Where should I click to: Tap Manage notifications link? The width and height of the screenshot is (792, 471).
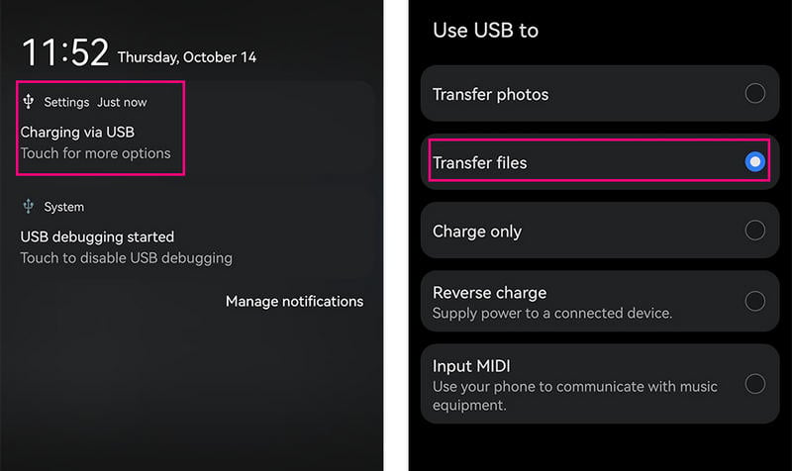tap(294, 301)
